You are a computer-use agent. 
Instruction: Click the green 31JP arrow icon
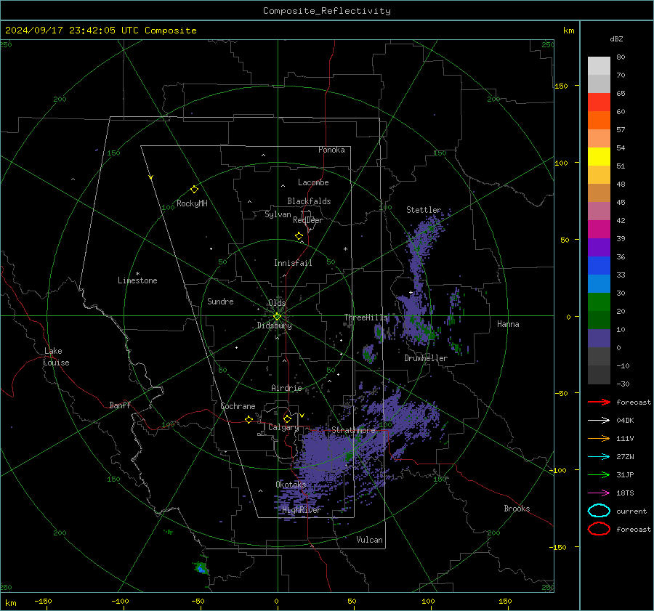coord(599,474)
